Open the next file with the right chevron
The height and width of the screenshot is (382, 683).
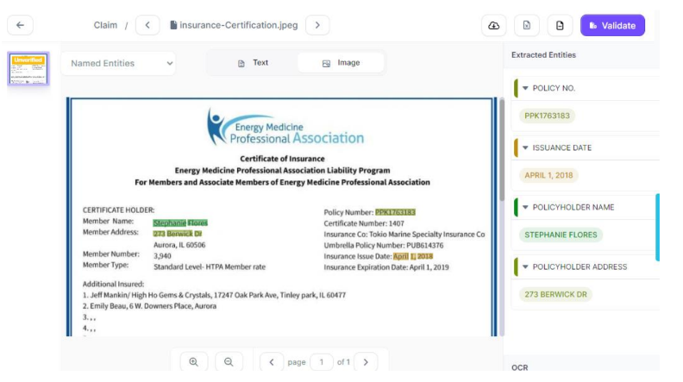tap(317, 25)
